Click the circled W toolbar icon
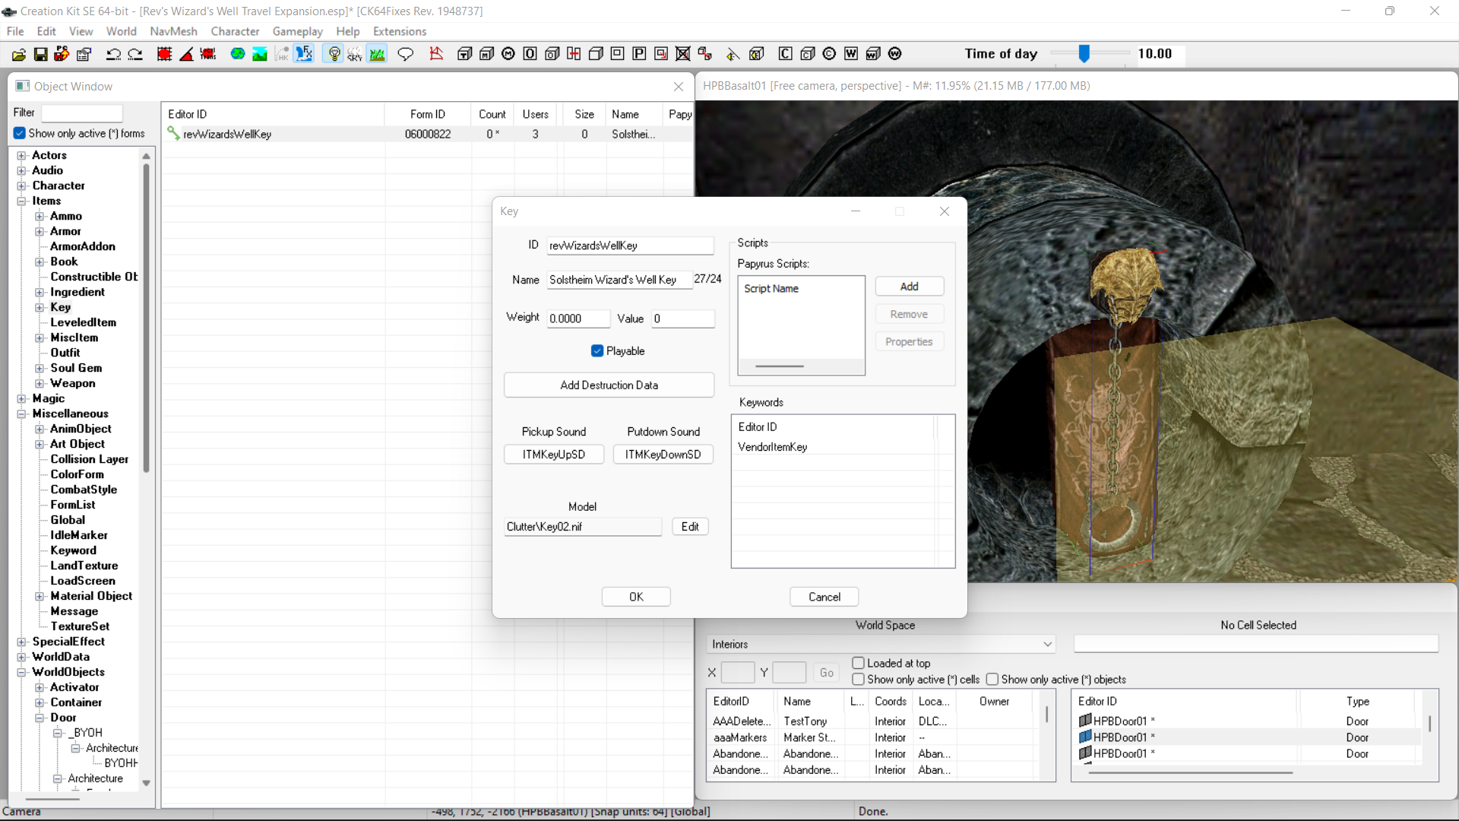 point(895,54)
